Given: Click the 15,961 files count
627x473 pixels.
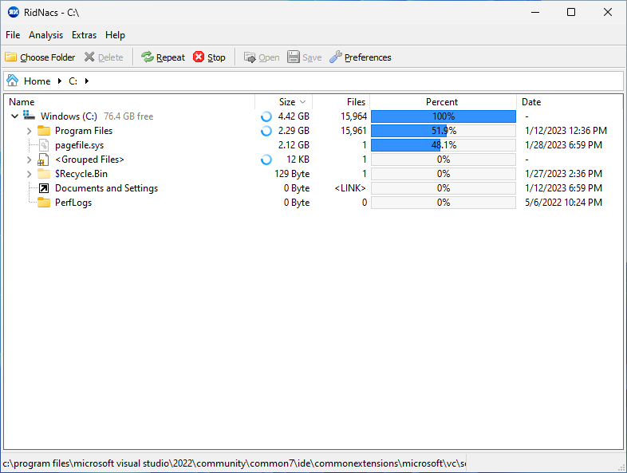Looking at the screenshot, I should point(353,131).
